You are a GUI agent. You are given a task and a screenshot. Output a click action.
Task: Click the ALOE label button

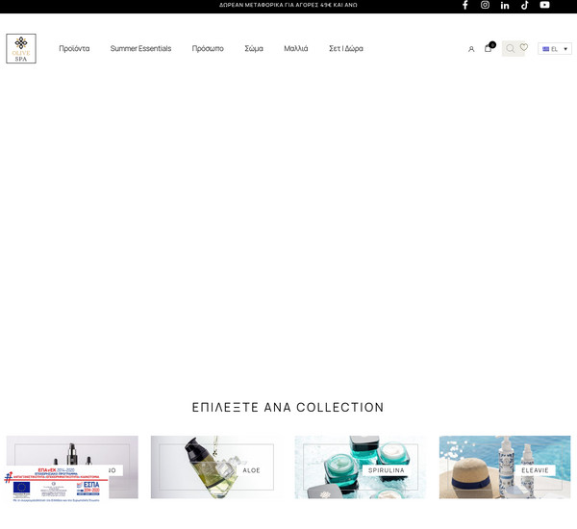[x=251, y=470]
